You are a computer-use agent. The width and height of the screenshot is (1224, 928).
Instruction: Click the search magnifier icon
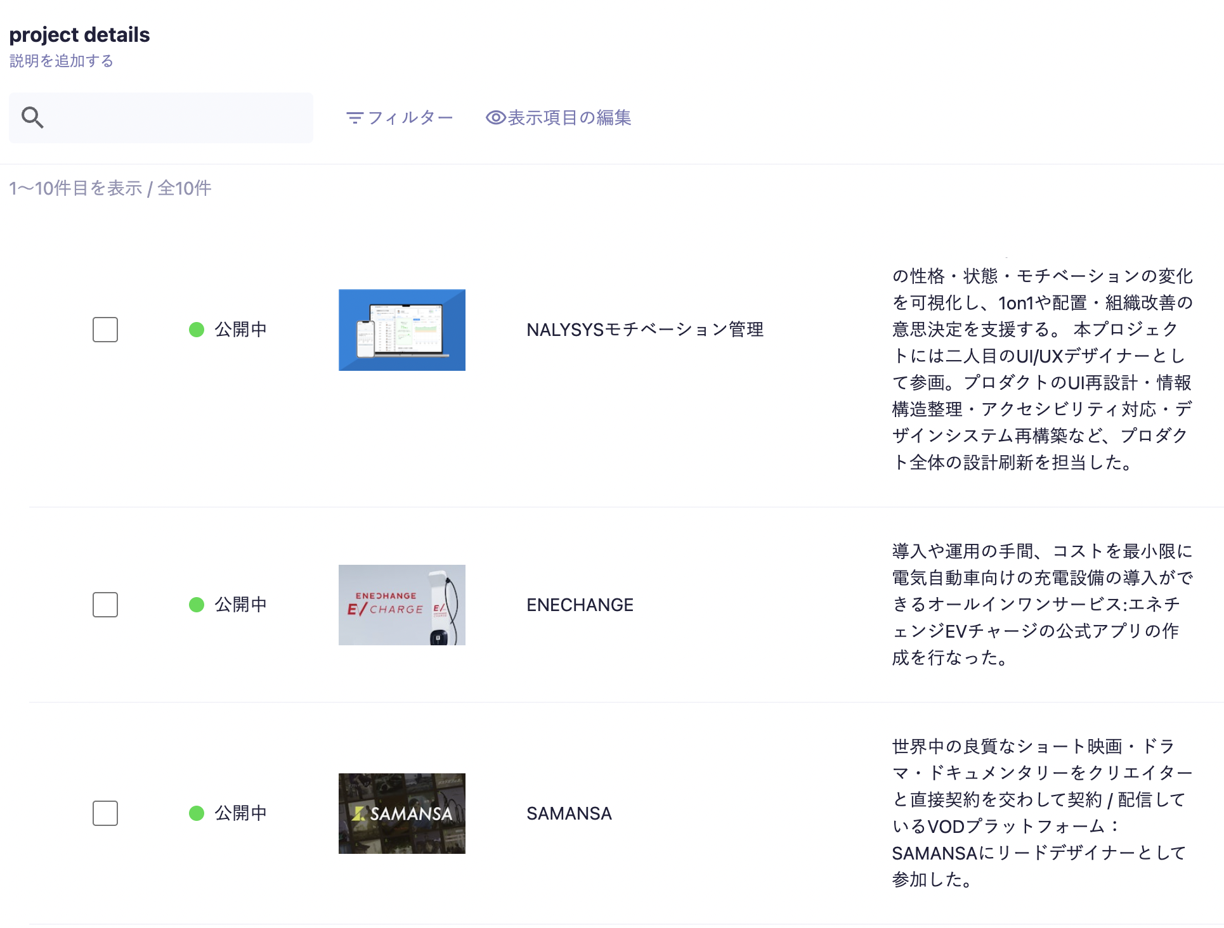click(32, 117)
